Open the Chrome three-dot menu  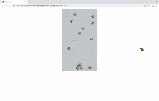click(x=157, y=6)
